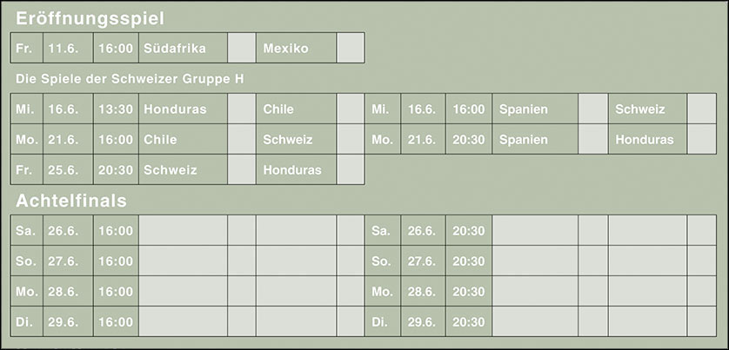729x350 pixels.
Task: Click first team field for Mo. 28.6. 20:30
Action: coord(535,291)
